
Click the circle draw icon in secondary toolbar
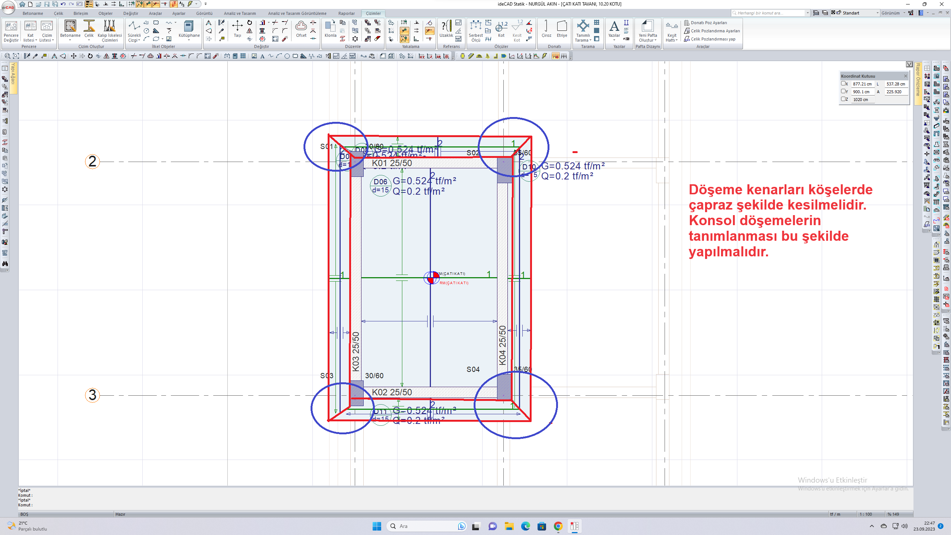[287, 56]
